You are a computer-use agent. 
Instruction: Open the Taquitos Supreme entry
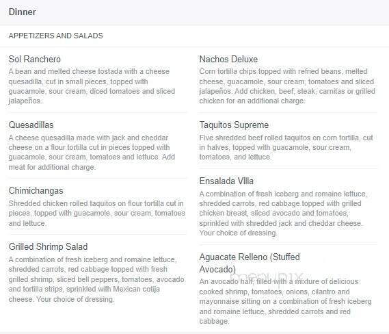point(234,125)
